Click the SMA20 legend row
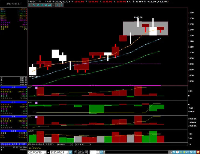The width and height of the screenshot is (200, 154). (14, 14)
